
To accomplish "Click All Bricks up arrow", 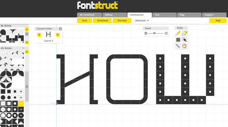I will (27, 52).
